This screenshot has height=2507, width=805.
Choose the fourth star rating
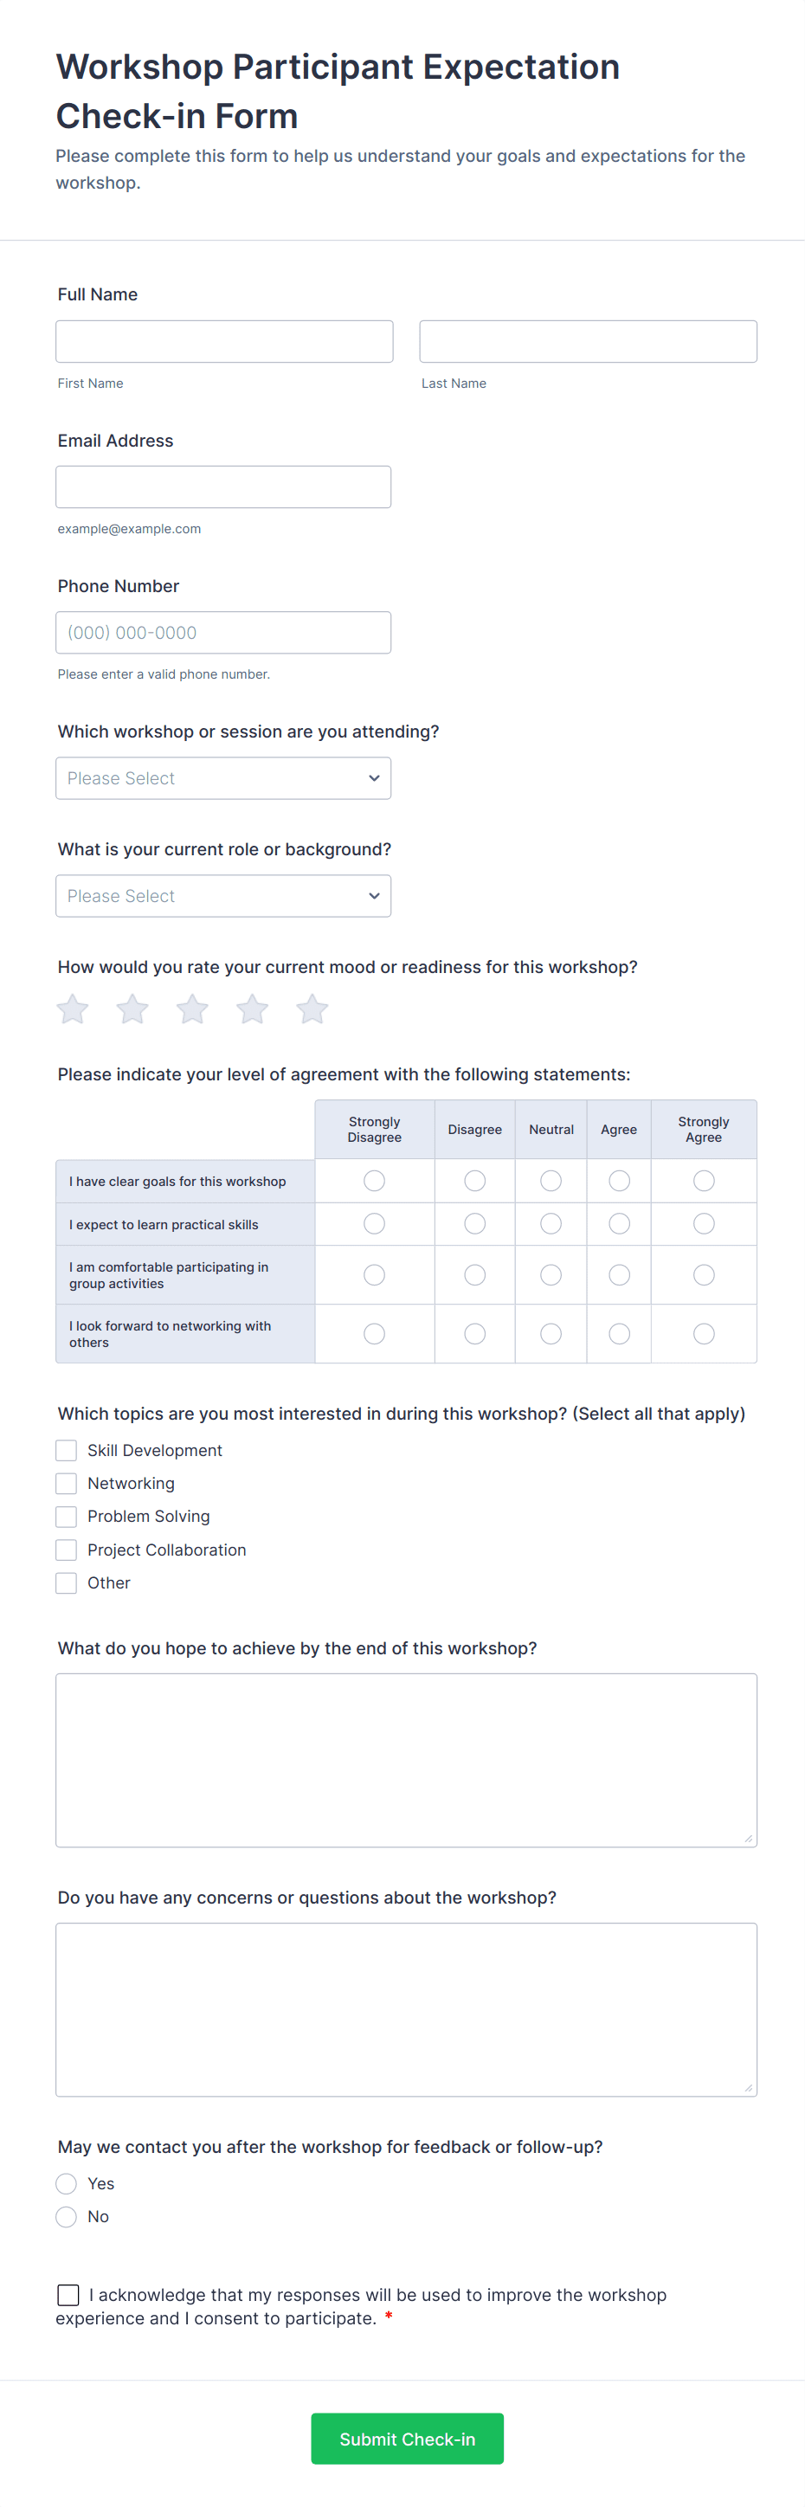[x=252, y=1009]
